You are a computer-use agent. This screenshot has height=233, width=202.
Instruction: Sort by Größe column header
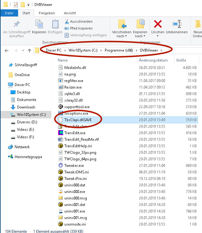tap(181, 60)
